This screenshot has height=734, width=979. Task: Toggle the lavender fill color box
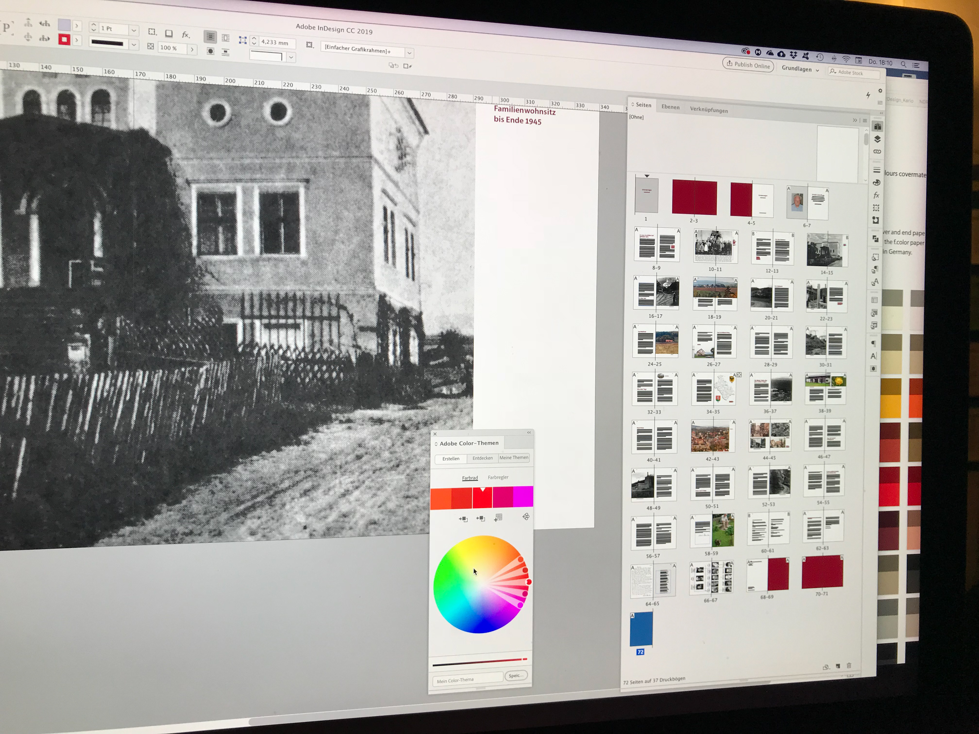pyautogui.click(x=64, y=25)
